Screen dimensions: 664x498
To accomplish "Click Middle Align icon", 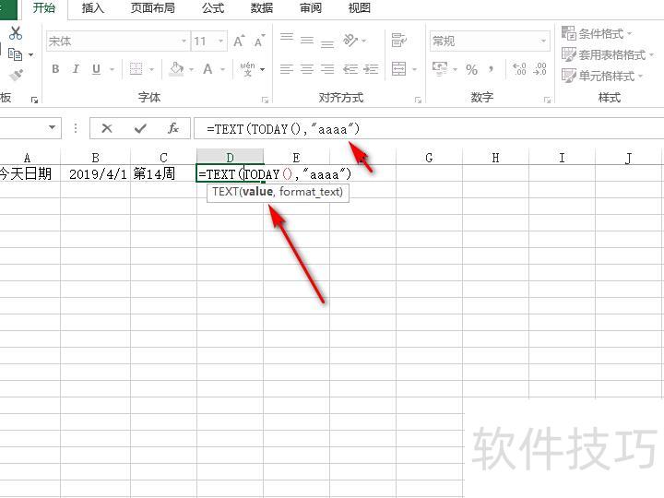I will point(307,41).
